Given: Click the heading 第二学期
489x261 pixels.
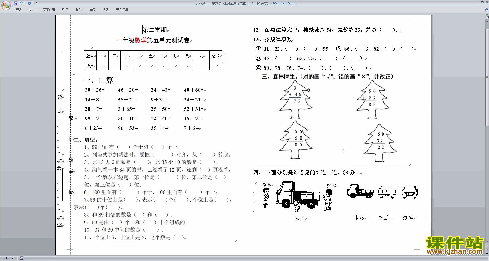Looking at the screenshot, I should [x=155, y=30].
